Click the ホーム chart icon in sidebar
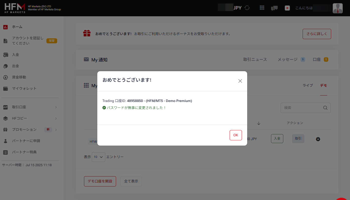The height and width of the screenshot is (200, 350). tap(5, 27)
